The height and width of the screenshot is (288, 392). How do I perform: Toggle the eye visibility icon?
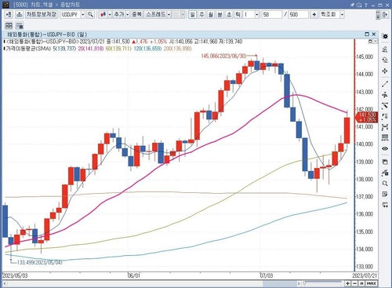pyautogui.click(x=385, y=148)
